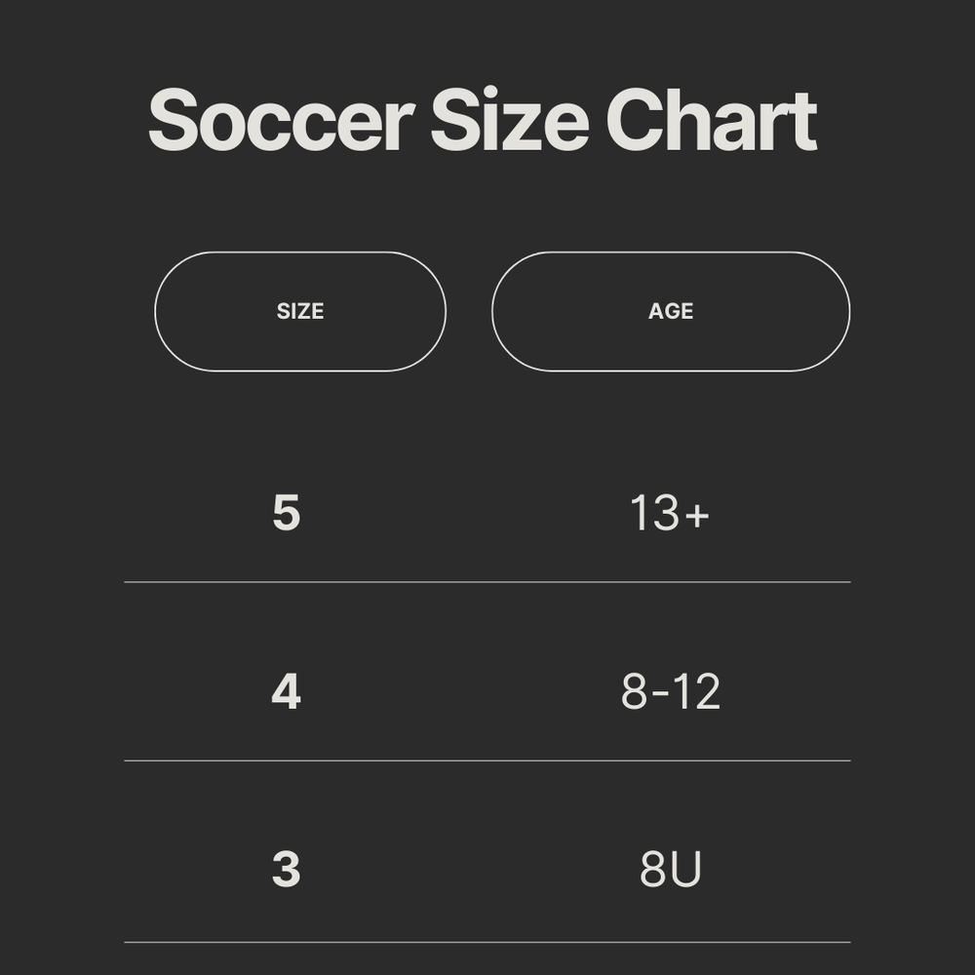The image size is (975, 975).
Task: Click the divider line below size 5 row
Action: point(487,582)
